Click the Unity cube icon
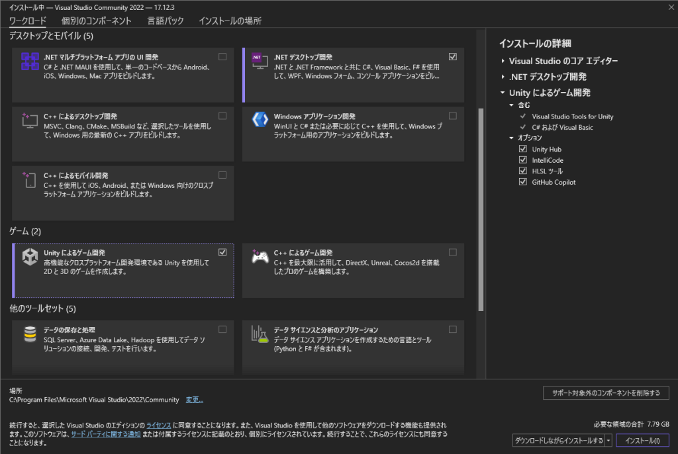Image resolution: width=678 pixels, height=454 pixels. [x=29, y=257]
